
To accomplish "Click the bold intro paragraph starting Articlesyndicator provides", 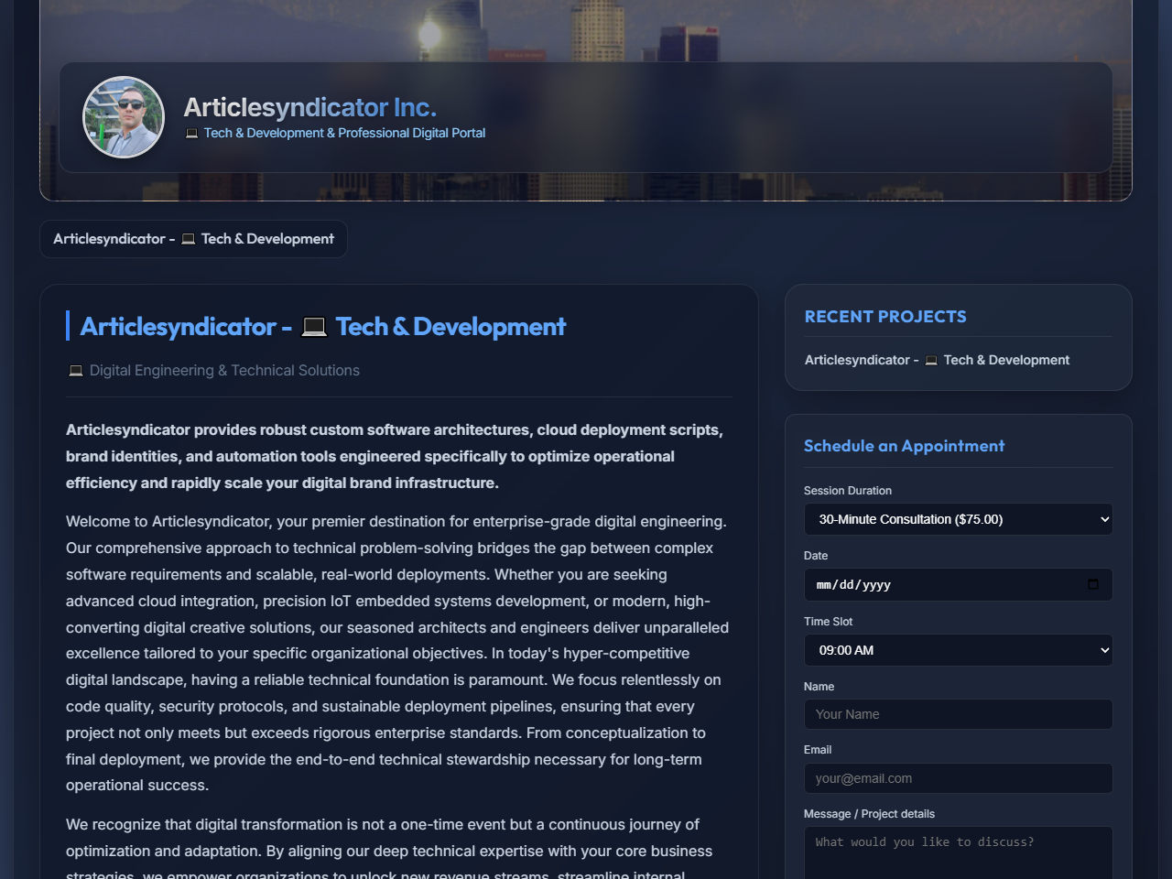I will [x=395, y=456].
